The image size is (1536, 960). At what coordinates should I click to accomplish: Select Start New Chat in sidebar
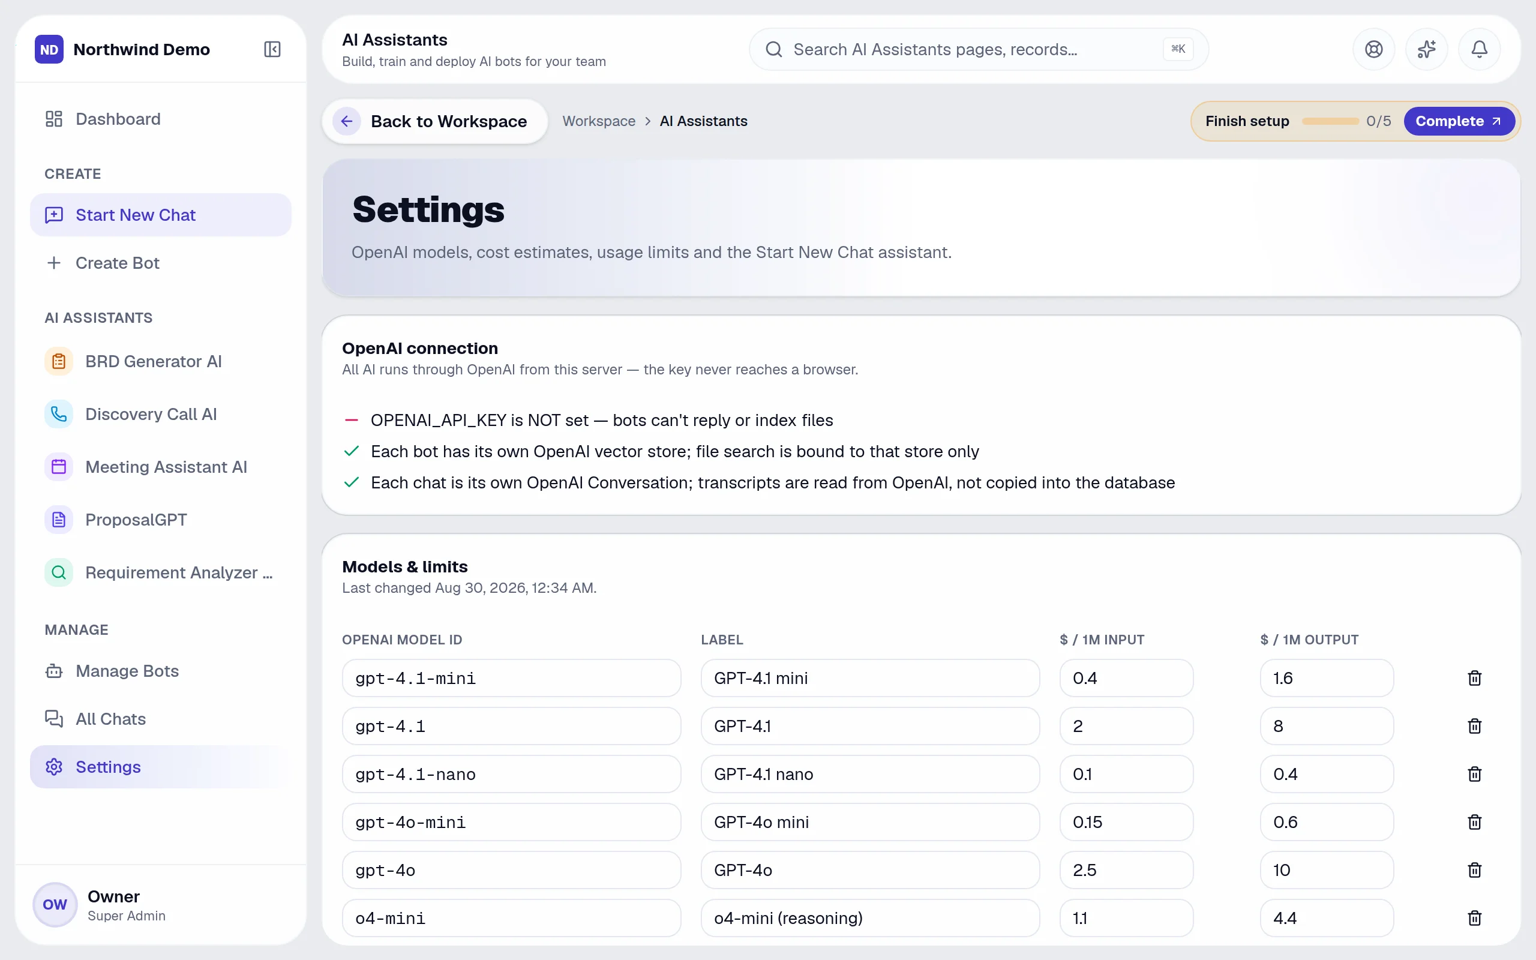tap(161, 215)
